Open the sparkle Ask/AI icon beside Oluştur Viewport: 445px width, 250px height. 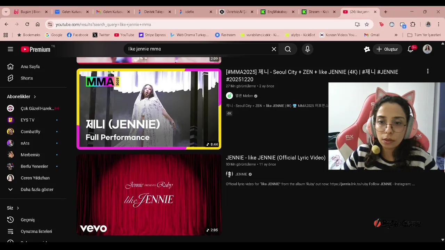pyautogui.click(x=367, y=49)
